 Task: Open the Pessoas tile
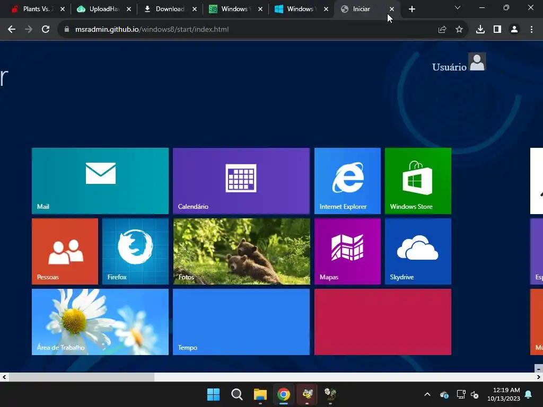pyautogui.click(x=65, y=251)
